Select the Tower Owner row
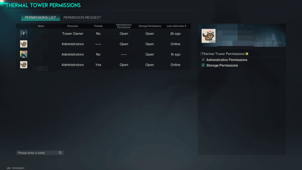Screen dimensions: 302x170 [104, 34]
